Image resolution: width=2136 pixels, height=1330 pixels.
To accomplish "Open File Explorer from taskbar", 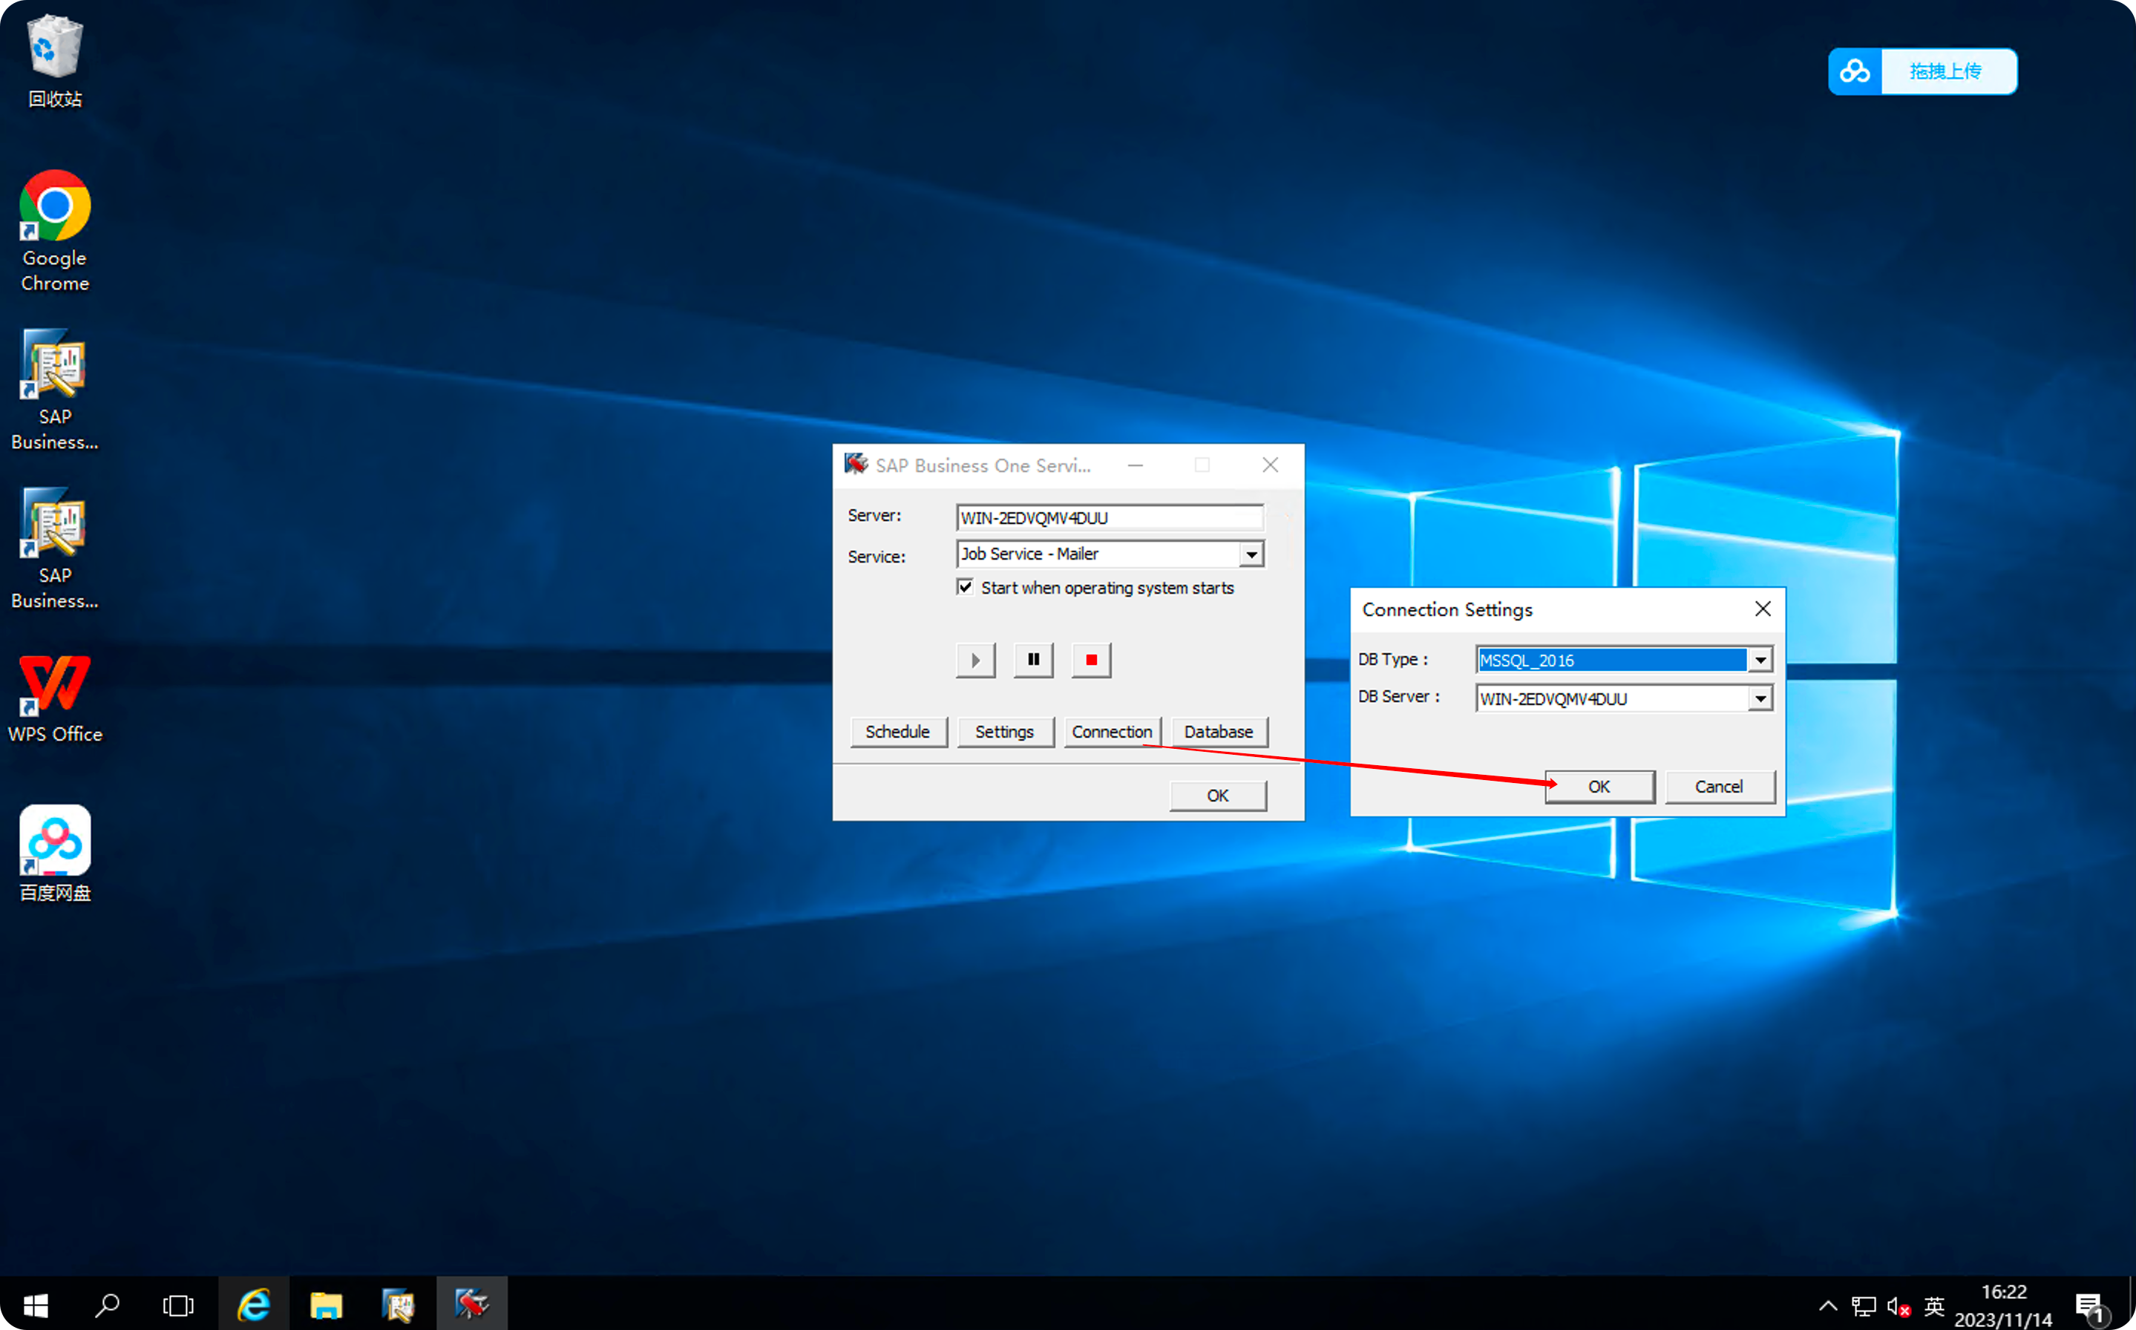I will [327, 1305].
